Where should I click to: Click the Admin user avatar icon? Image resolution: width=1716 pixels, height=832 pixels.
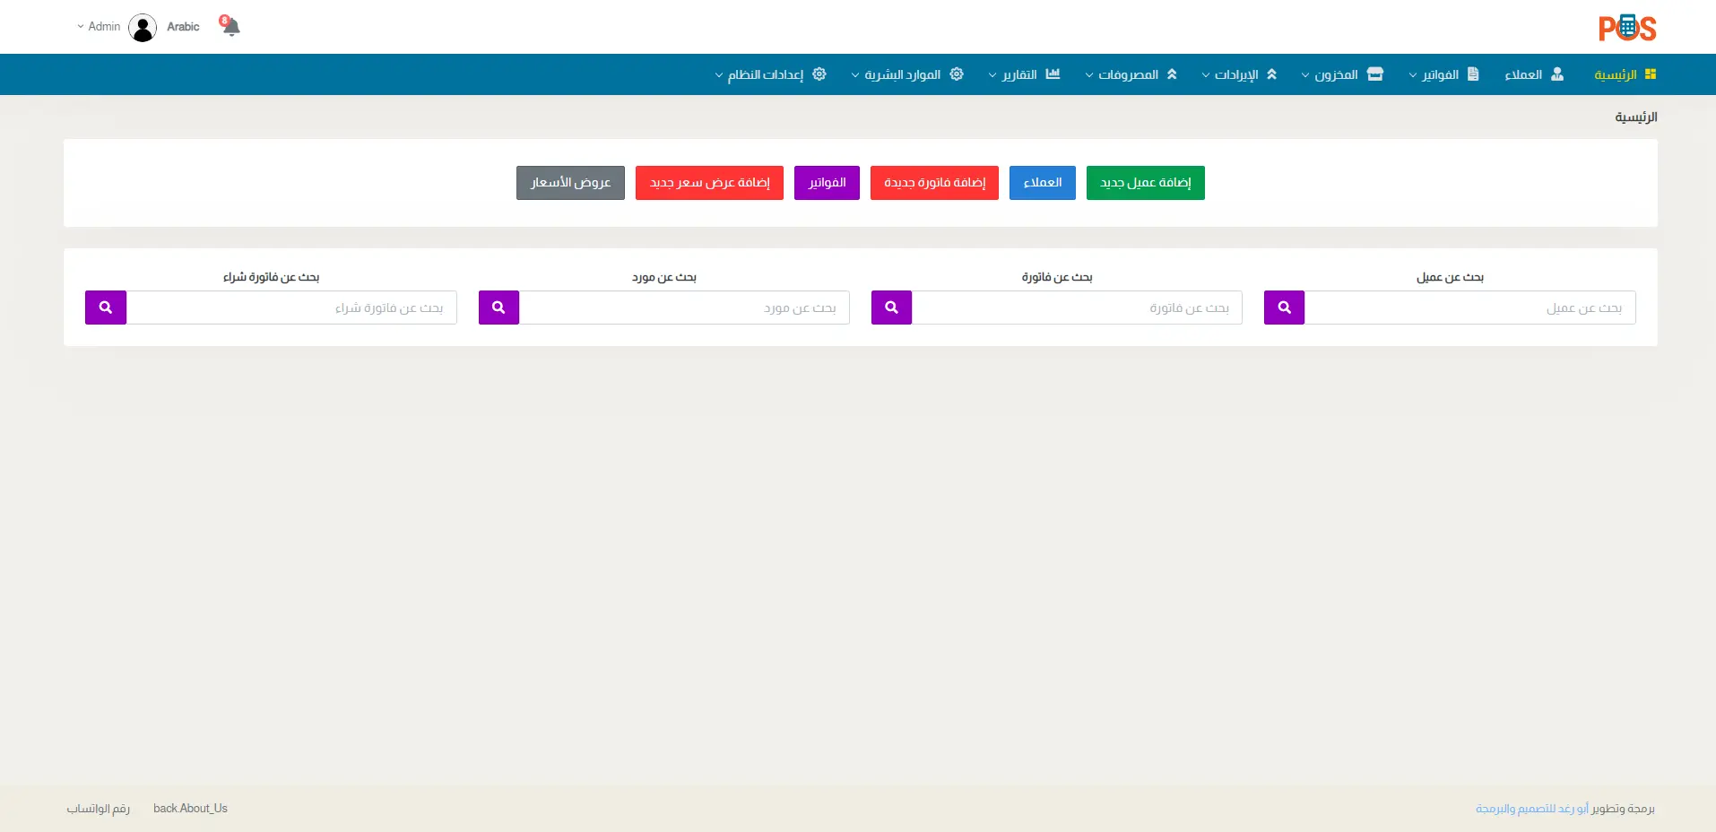(x=143, y=28)
